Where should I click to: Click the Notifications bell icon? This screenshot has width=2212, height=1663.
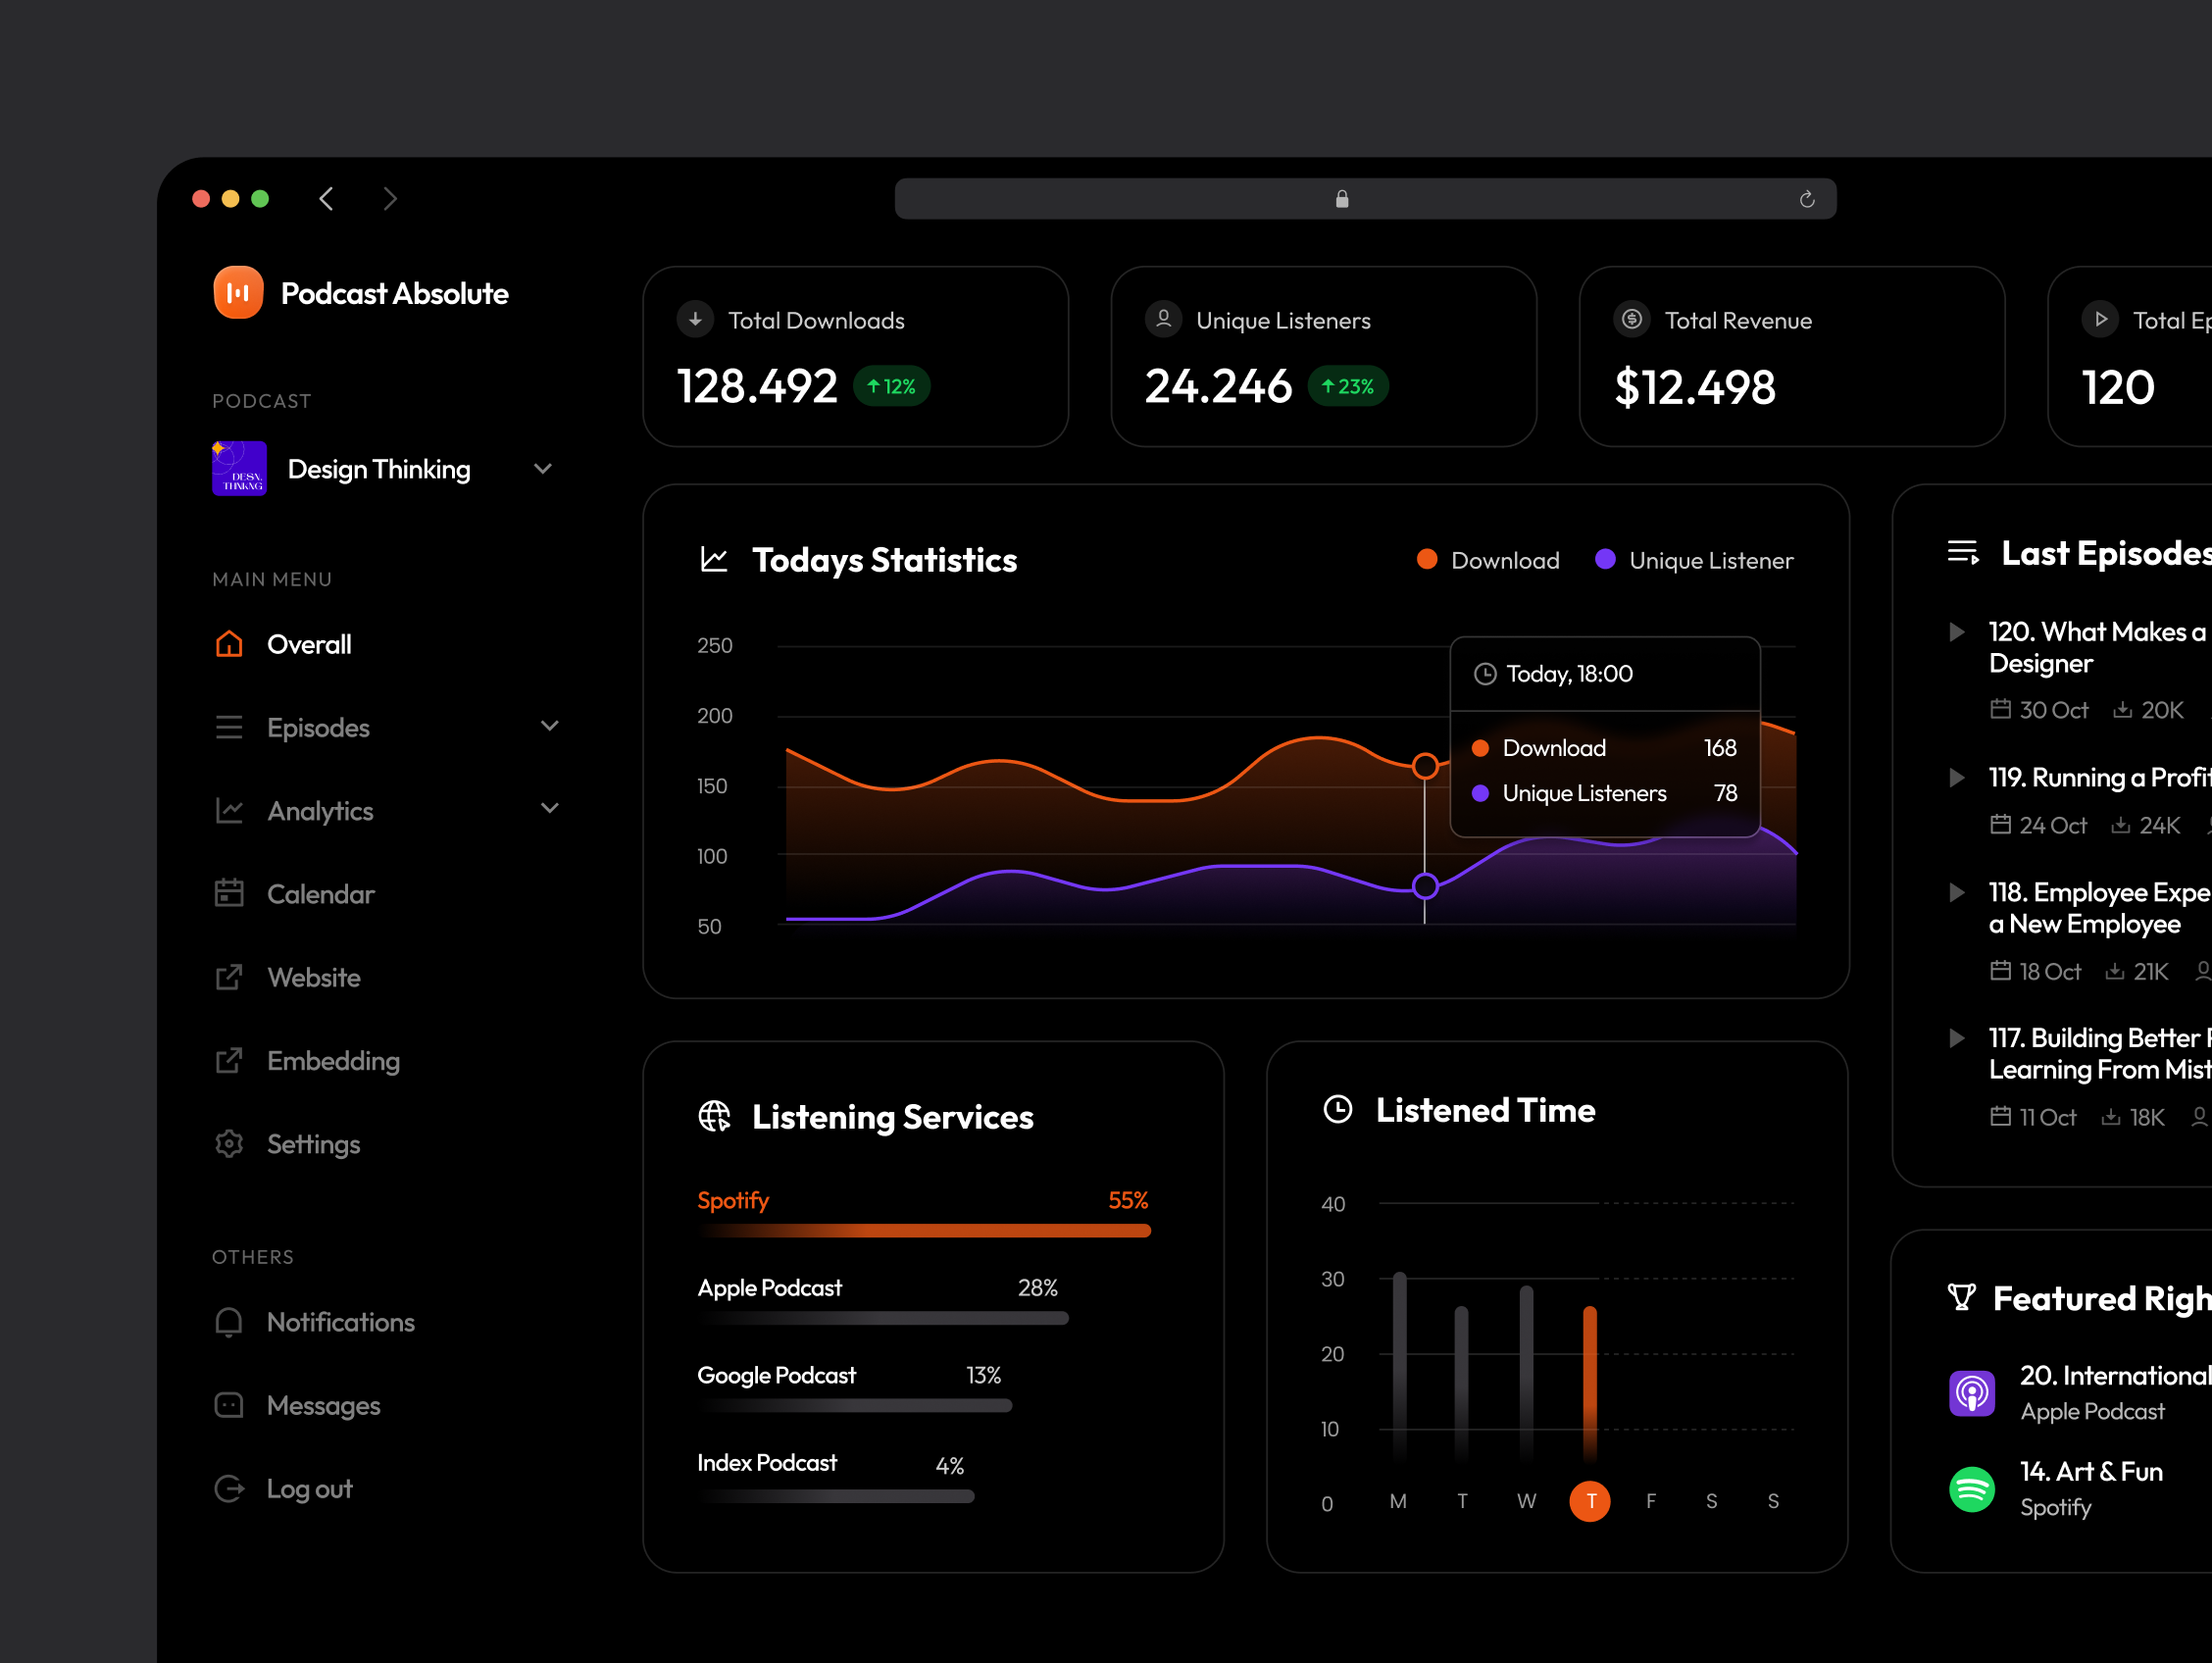coord(229,1322)
